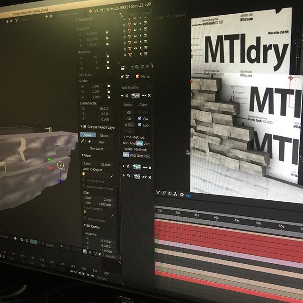Apply the Bevel modifier
This screenshot has height=303, width=303.
click(x=128, y=105)
